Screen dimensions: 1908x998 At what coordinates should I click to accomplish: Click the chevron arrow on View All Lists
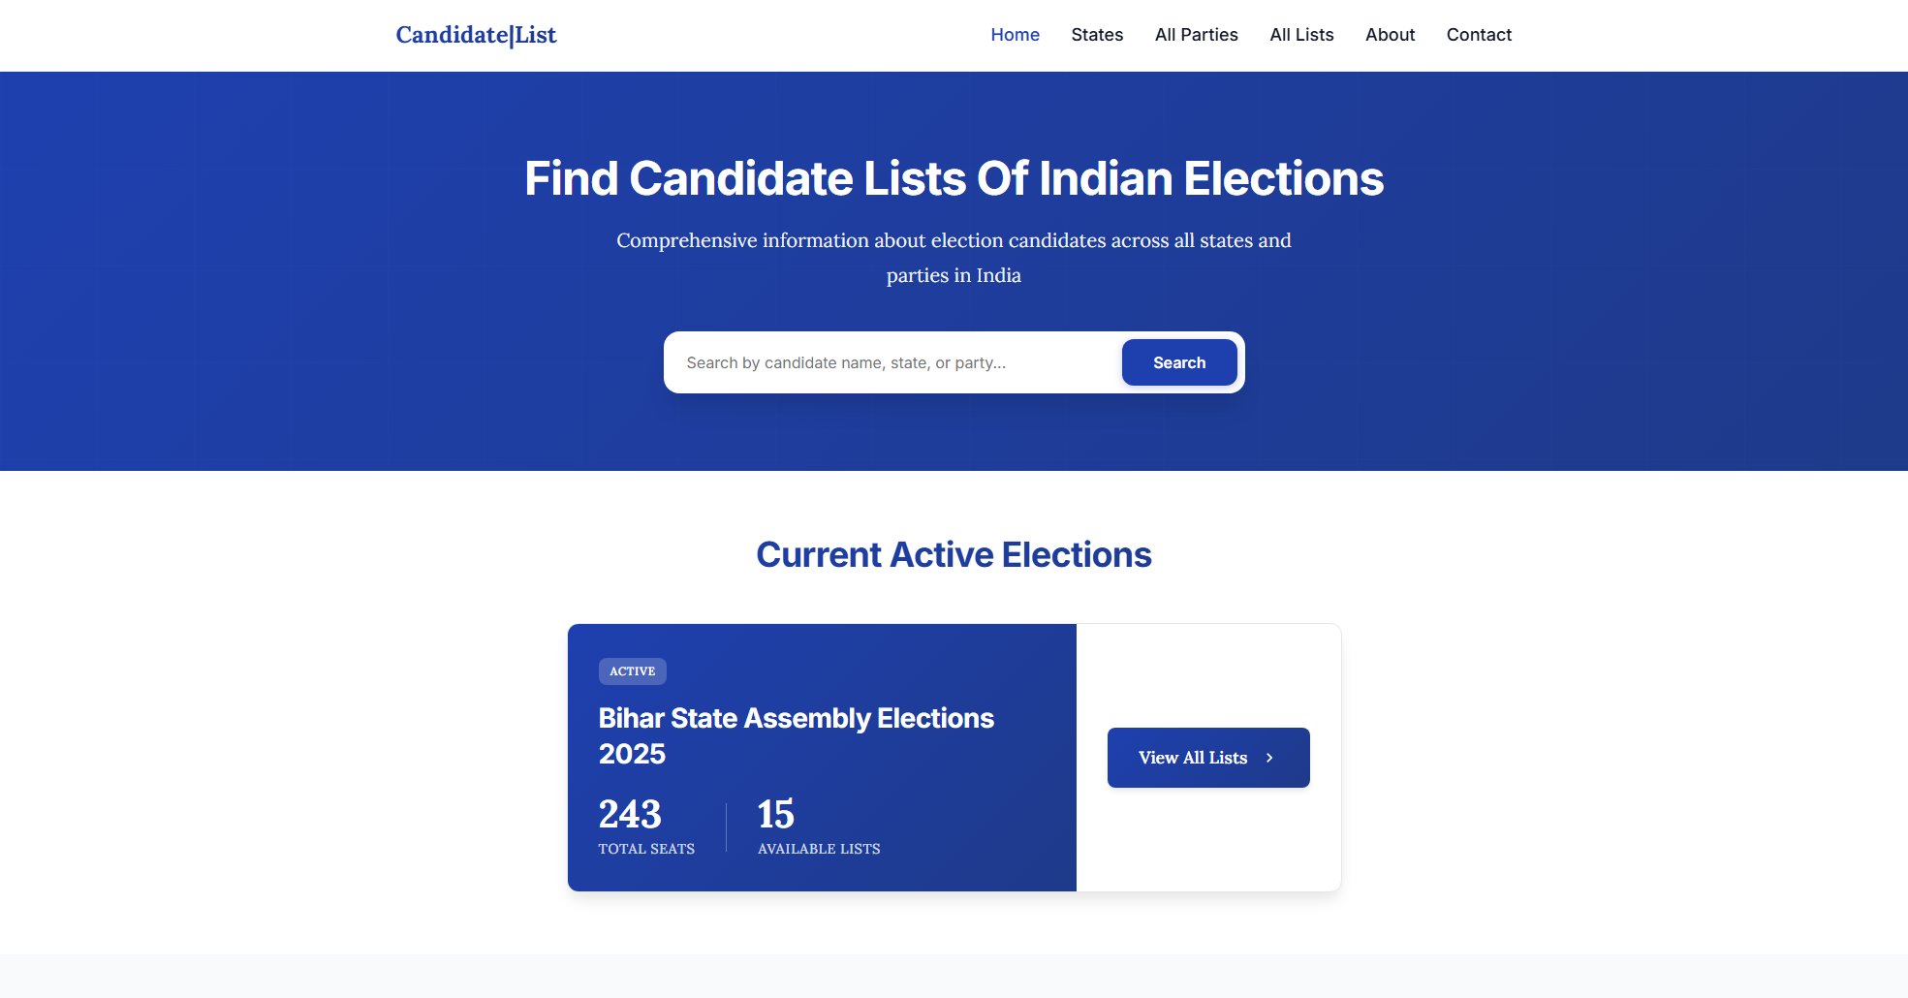pyautogui.click(x=1270, y=758)
